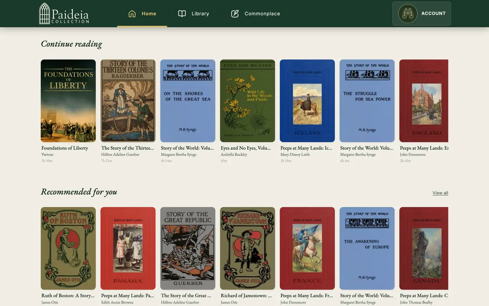Click title Peeps at Many Lands: Fr...
The image size is (489, 306).
click(x=307, y=296)
